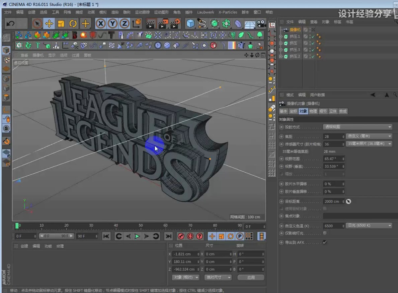Select the Live Selection arrow tool

click(37, 23)
